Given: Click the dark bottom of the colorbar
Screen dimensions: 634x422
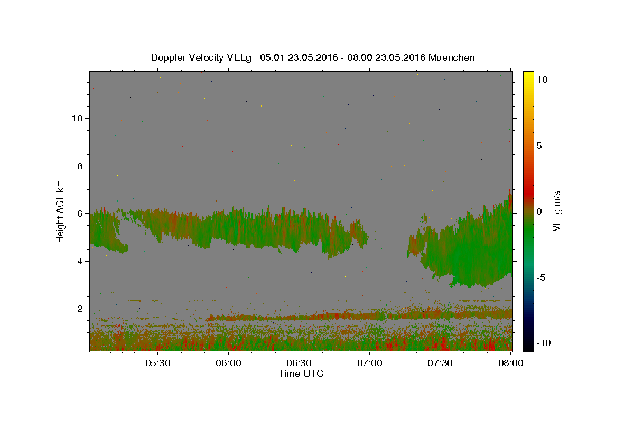Looking at the screenshot, I should [528, 346].
